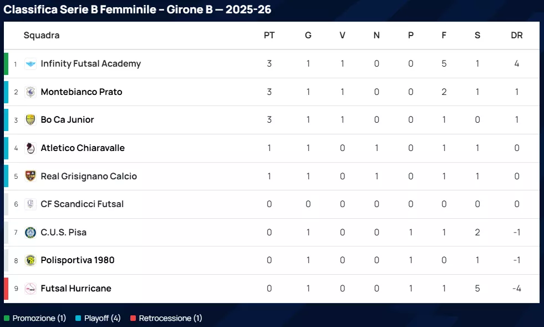Image resolution: width=544 pixels, height=327 pixels.
Task: Click the Infinity Futsal Academy team logo
Action: (x=30, y=64)
